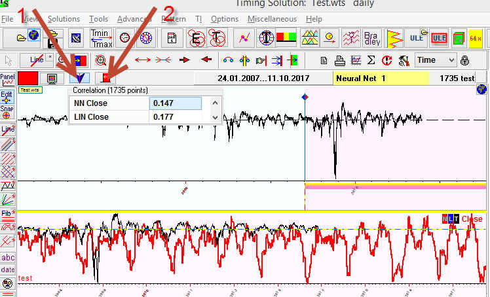Click the abc text annotation tool

(8, 258)
